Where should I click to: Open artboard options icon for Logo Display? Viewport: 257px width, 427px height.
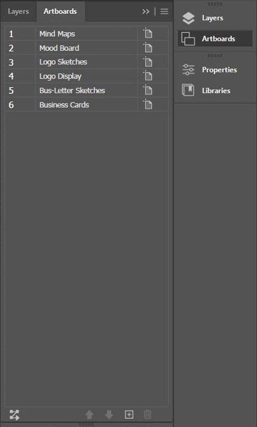point(147,76)
